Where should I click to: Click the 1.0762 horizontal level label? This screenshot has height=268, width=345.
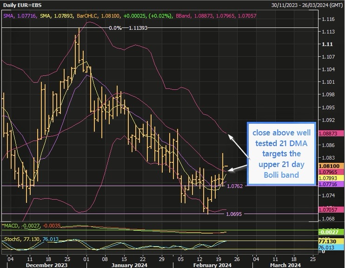pyautogui.click(x=234, y=186)
